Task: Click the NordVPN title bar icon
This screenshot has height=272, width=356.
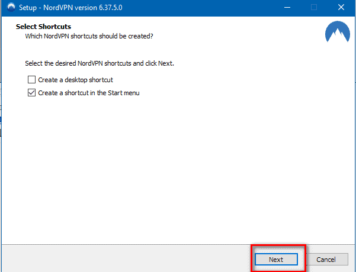Action: pos(11,8)
